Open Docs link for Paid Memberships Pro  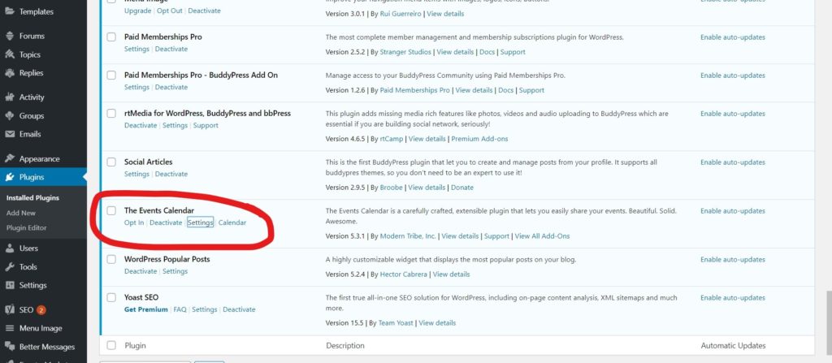(x=487, y=52)
